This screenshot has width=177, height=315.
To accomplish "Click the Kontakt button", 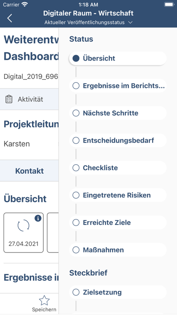I will click(29, 171).
